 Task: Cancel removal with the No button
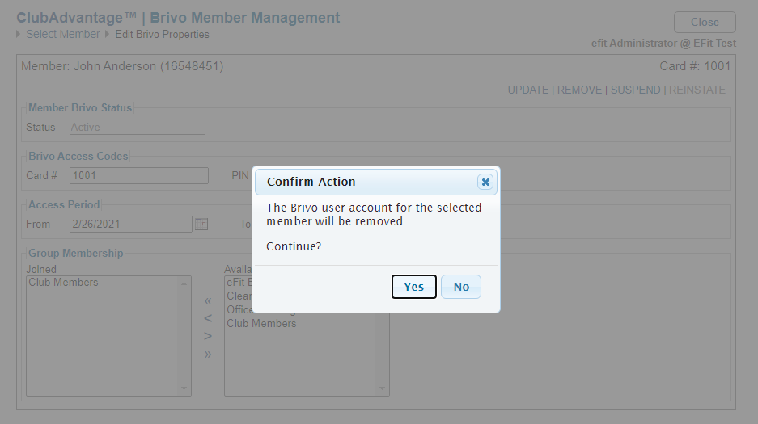point(460,287)
